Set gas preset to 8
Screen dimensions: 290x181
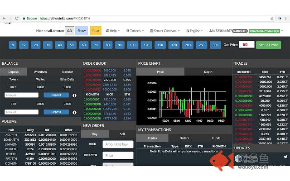pyautogui.click(x=13, y=45)
